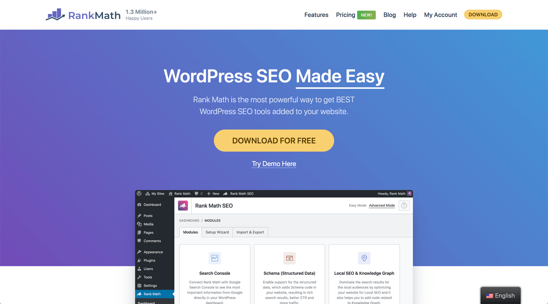This screenshot has height=304, width=548.
Task: Click Local SEO & Knowledge Graph title
Action: click(364, 273)
